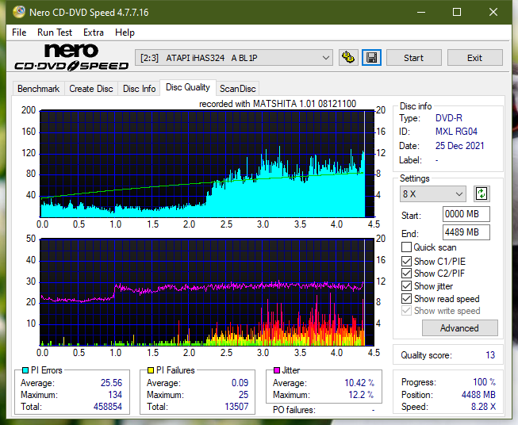Click the drive options tools icon
The height and width of the screenshot is (425, 518).
(x=348, y=58)
